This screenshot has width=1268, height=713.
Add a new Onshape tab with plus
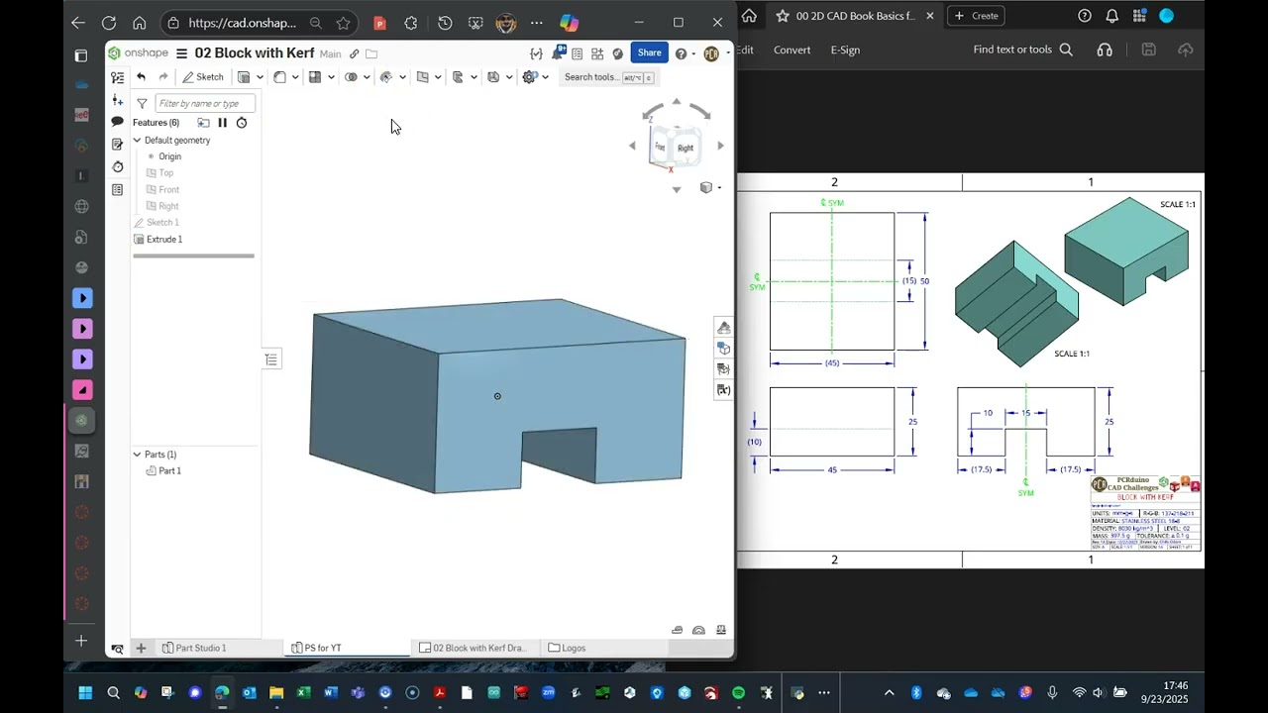(x=141, y=648)
